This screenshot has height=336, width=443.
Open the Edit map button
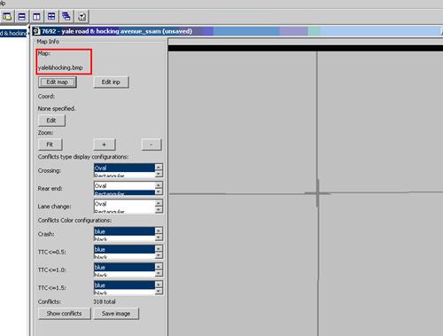[58, 82]
